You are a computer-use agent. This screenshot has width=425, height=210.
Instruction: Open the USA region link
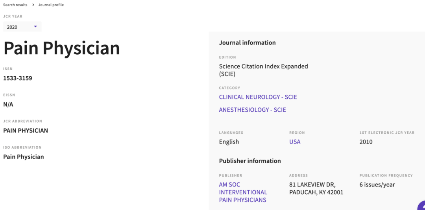point(295,142)
